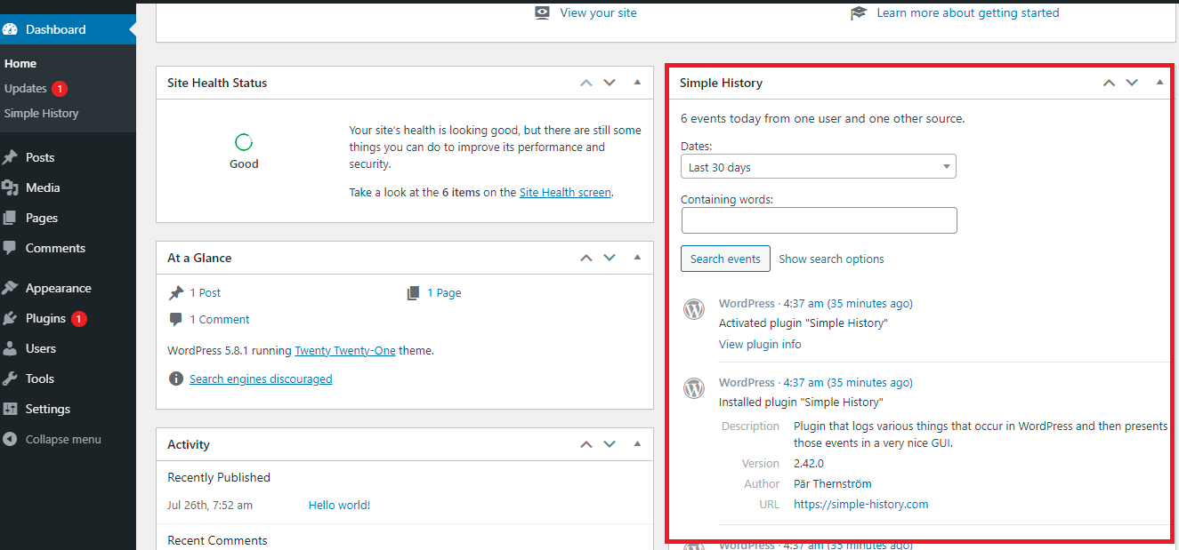The width and height of the screenshot is (1179, 550).
Task: Click the Appearance brush icon in sidebar
Action: [x=11, y=288]
